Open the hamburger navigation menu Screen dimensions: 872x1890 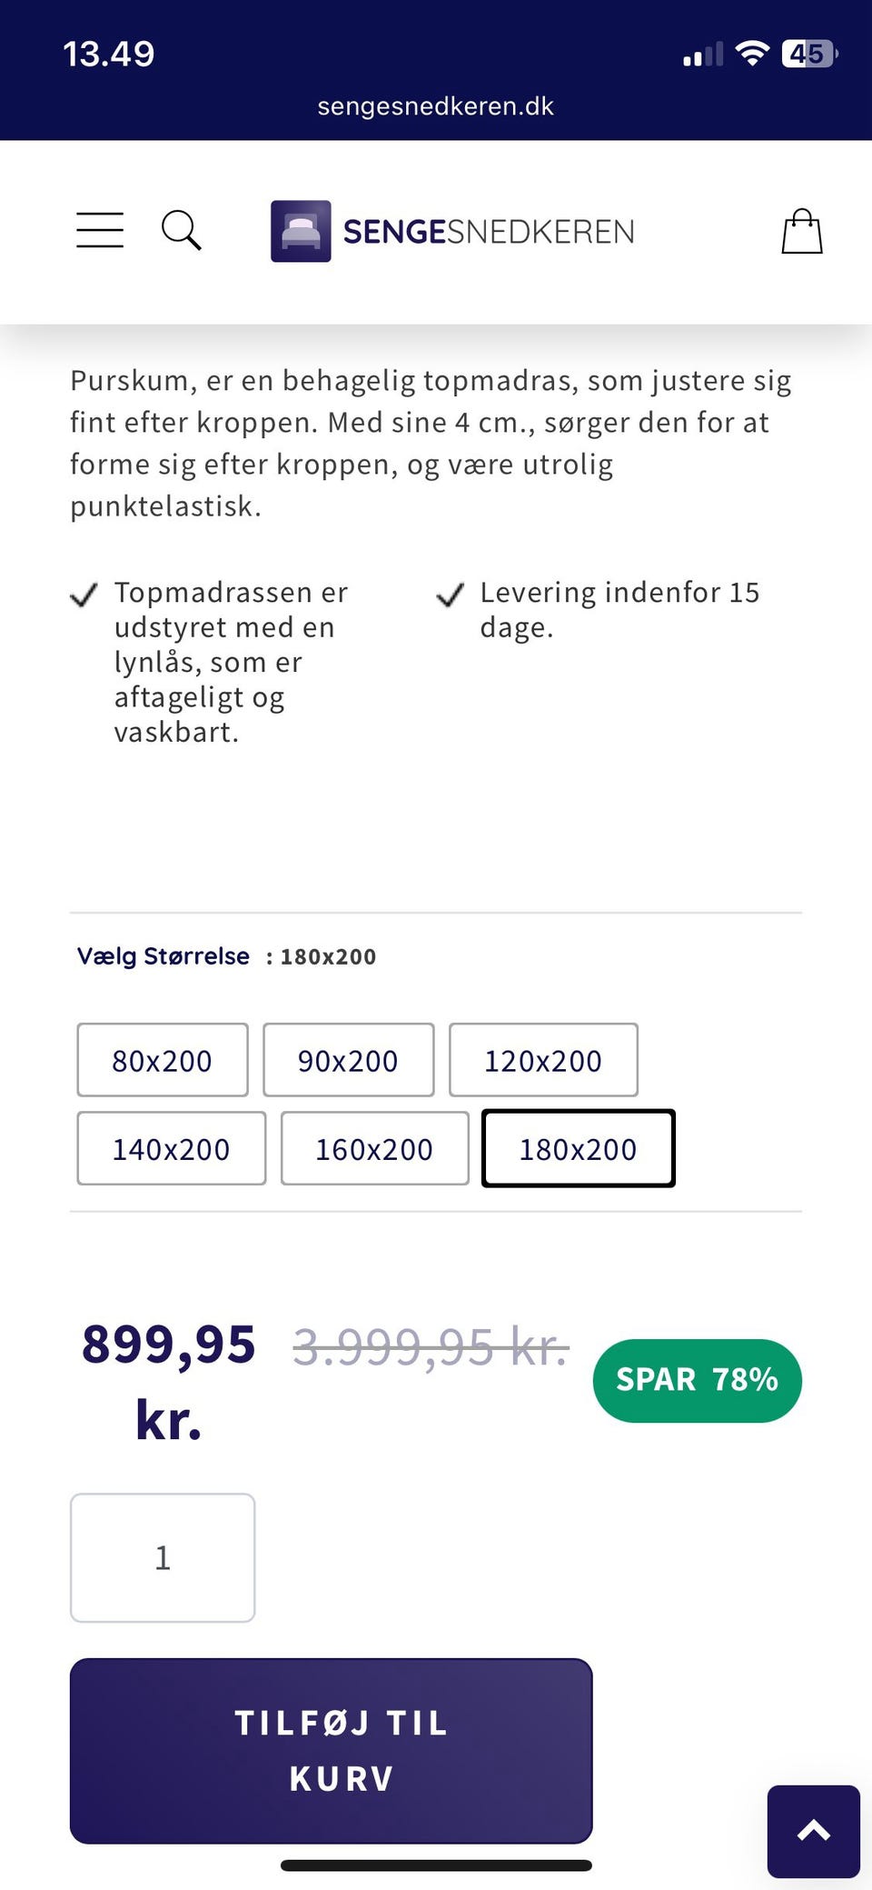point(100,230)
